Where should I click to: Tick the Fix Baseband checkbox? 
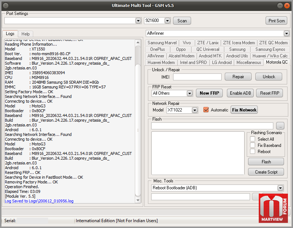pos(253,145)
